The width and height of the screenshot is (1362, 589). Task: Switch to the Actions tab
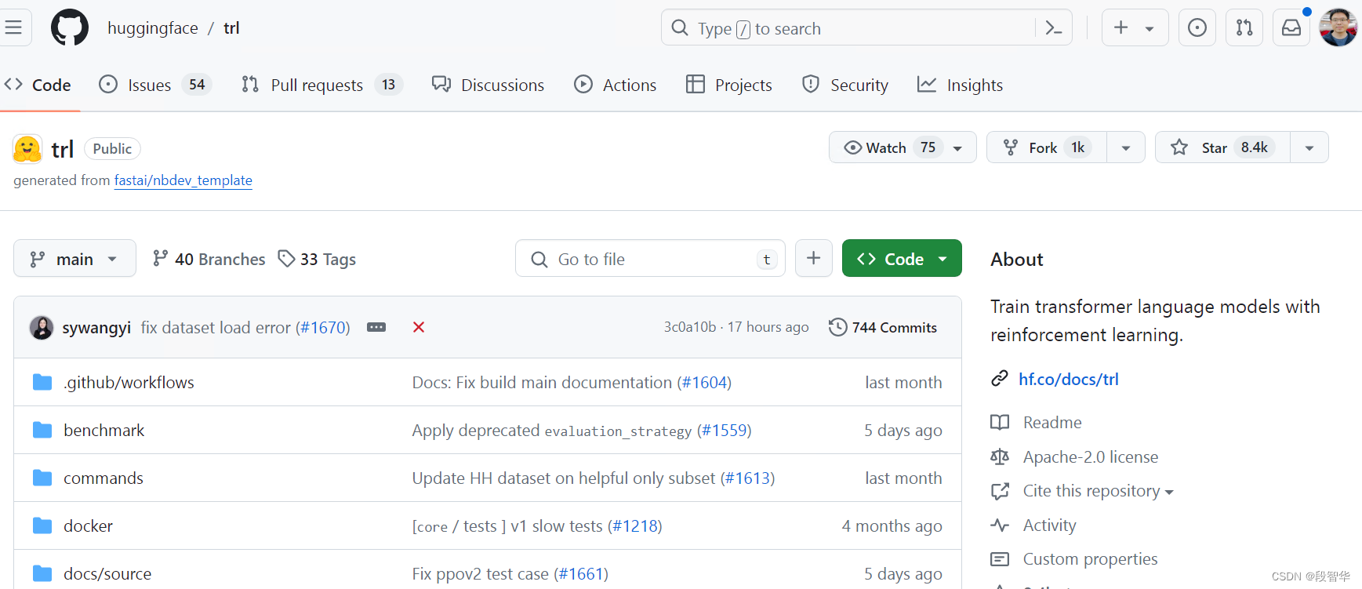(616, 85)
